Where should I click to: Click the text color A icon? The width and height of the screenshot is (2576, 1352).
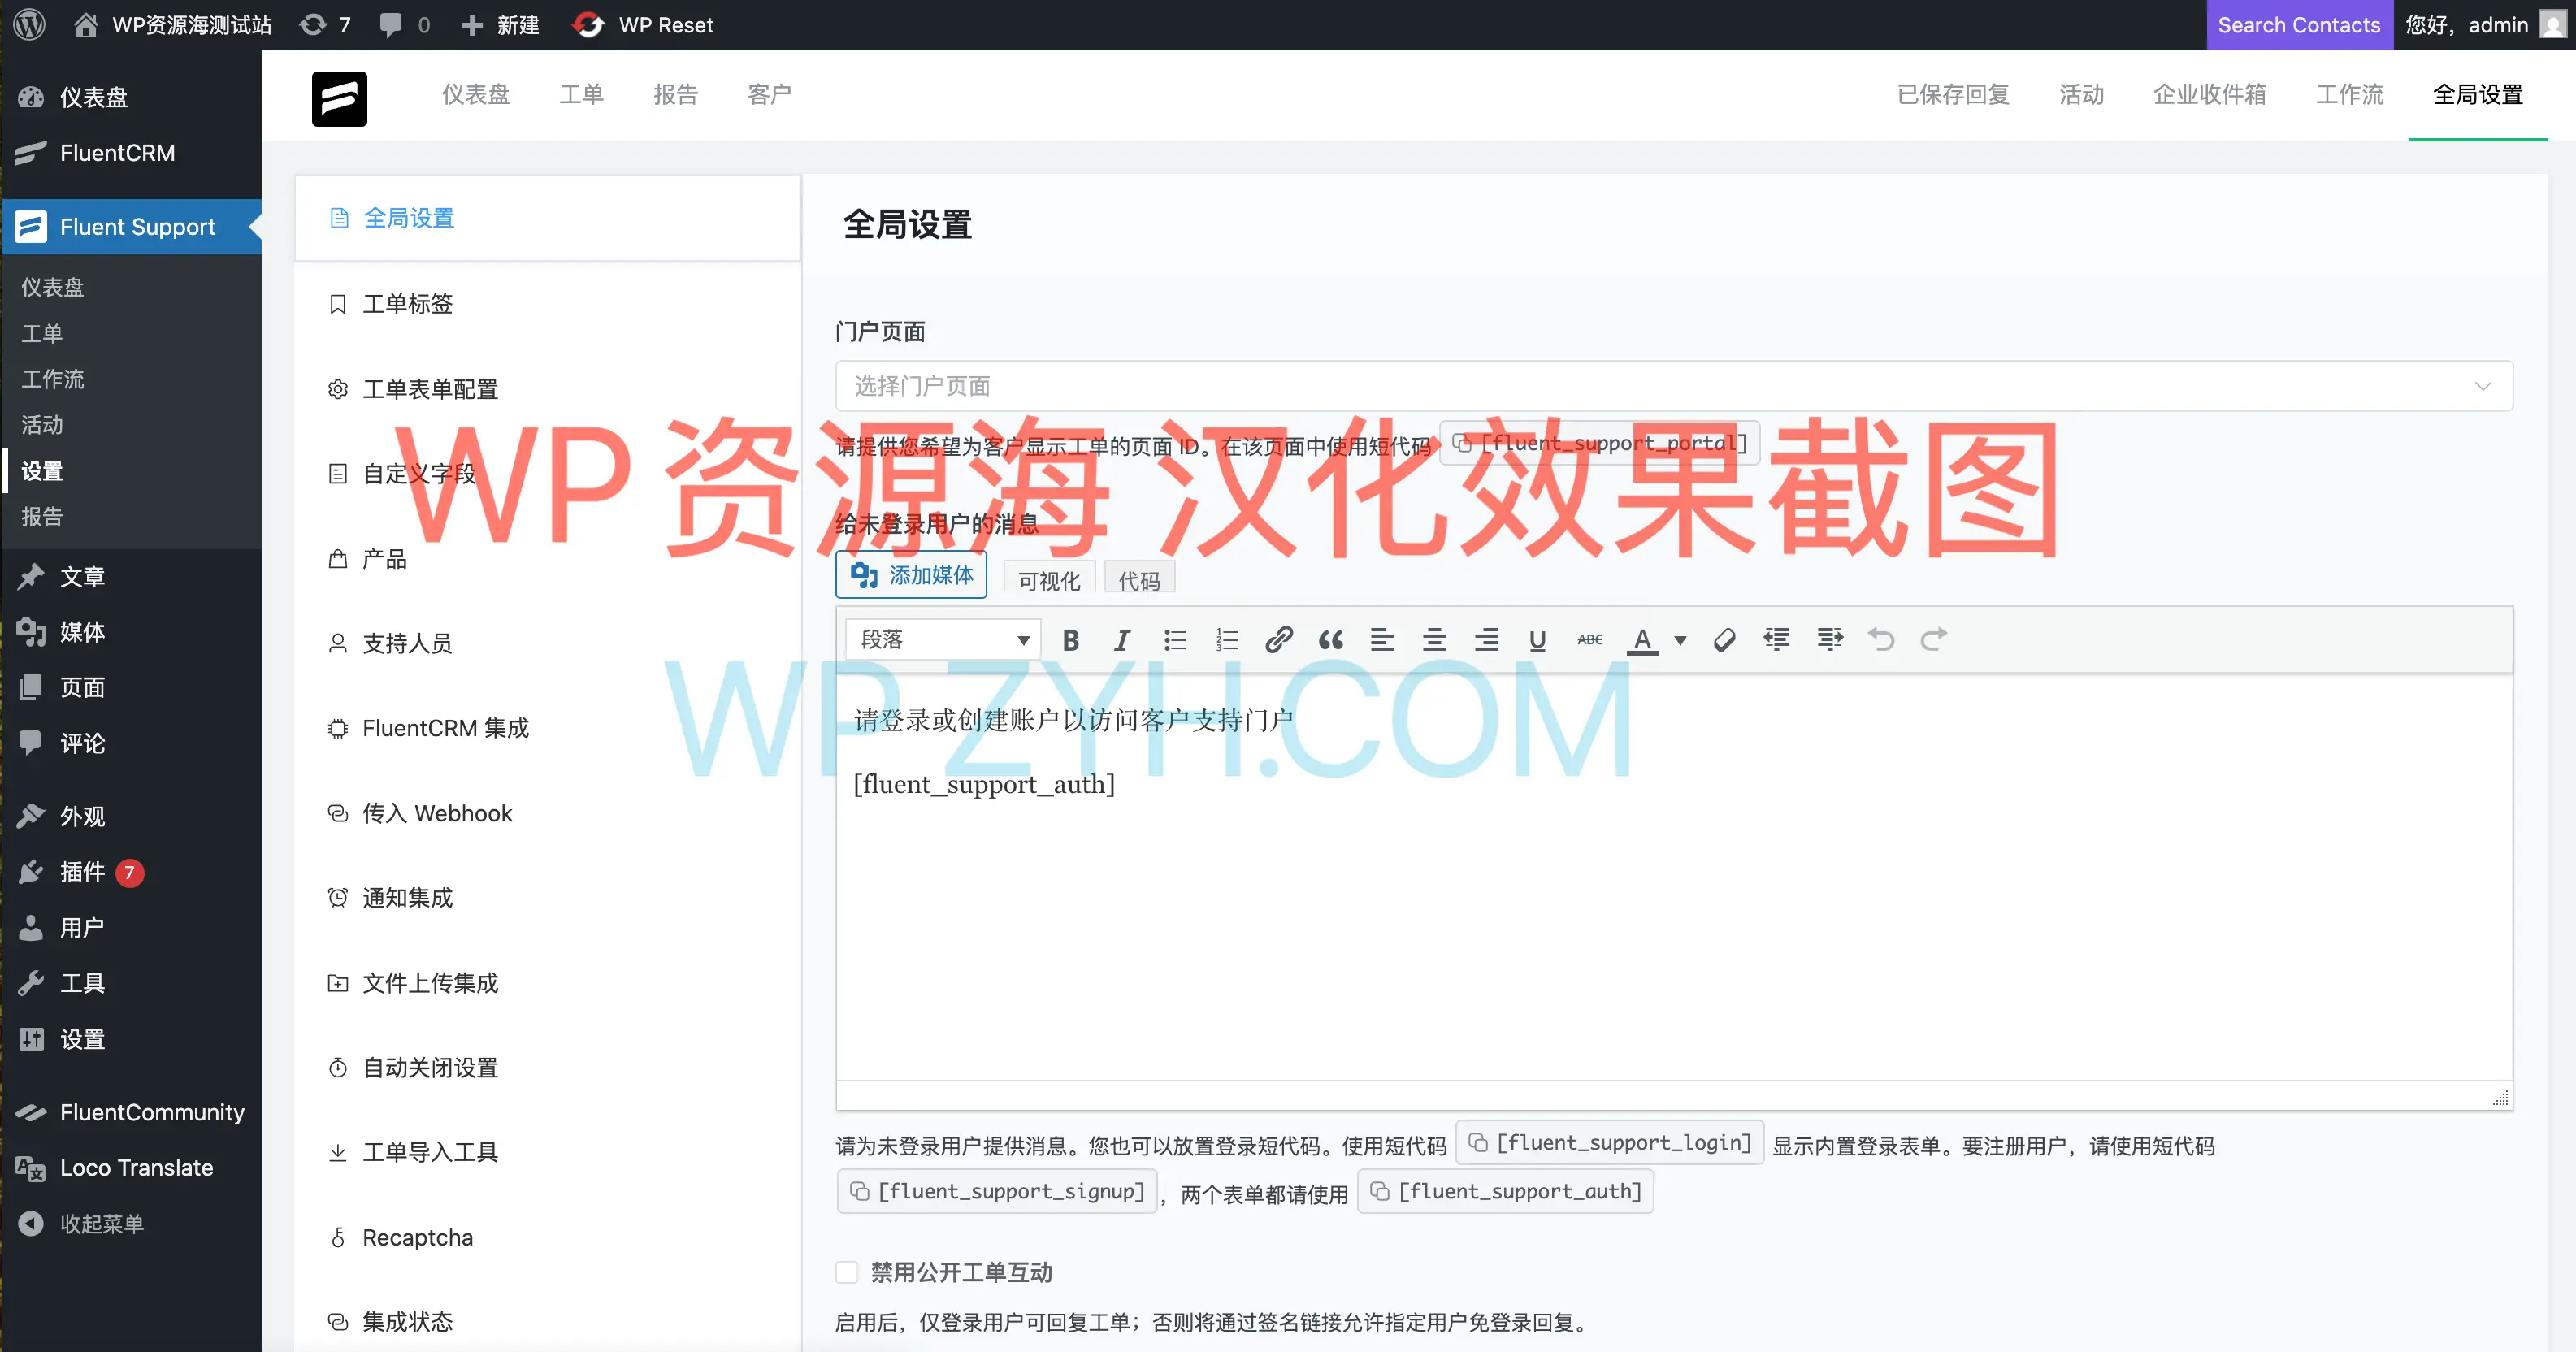[x=1642, y=640]
